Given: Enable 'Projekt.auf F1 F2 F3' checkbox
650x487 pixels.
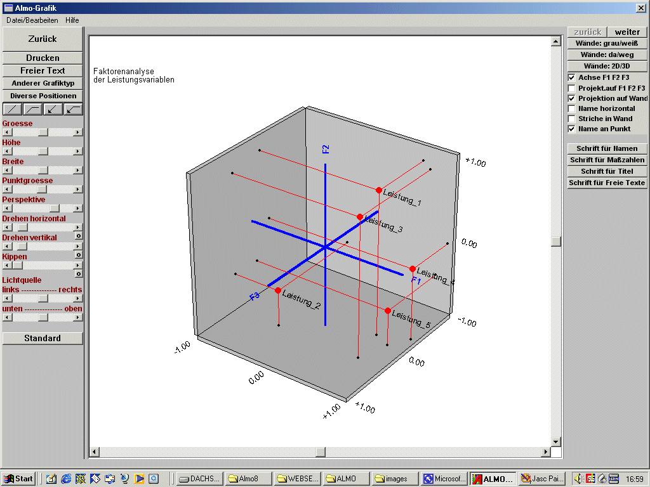Looking at the screenshot, I should pos(571,88).
